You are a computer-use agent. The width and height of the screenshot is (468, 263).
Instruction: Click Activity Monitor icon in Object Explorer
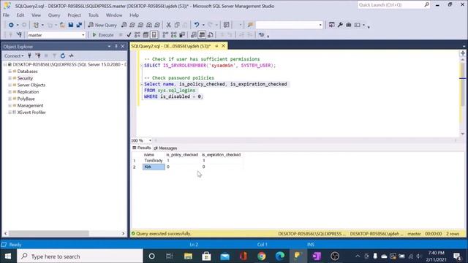(x=71, y=56)
